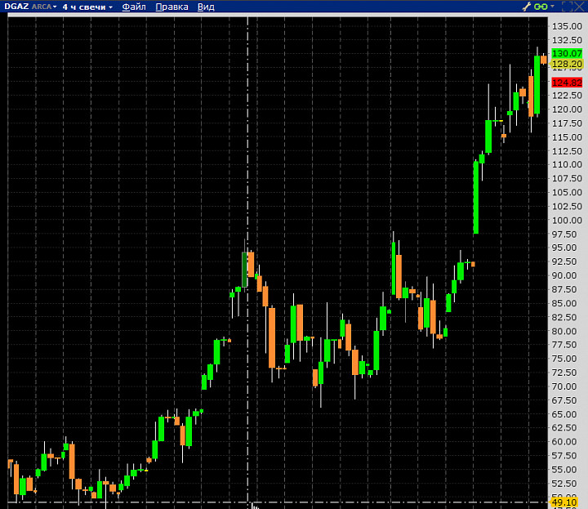Image resolution: width=588 pixels, height=509 pixels.
Task: Click the yellow 128.20 price marker
Action: 567,64
